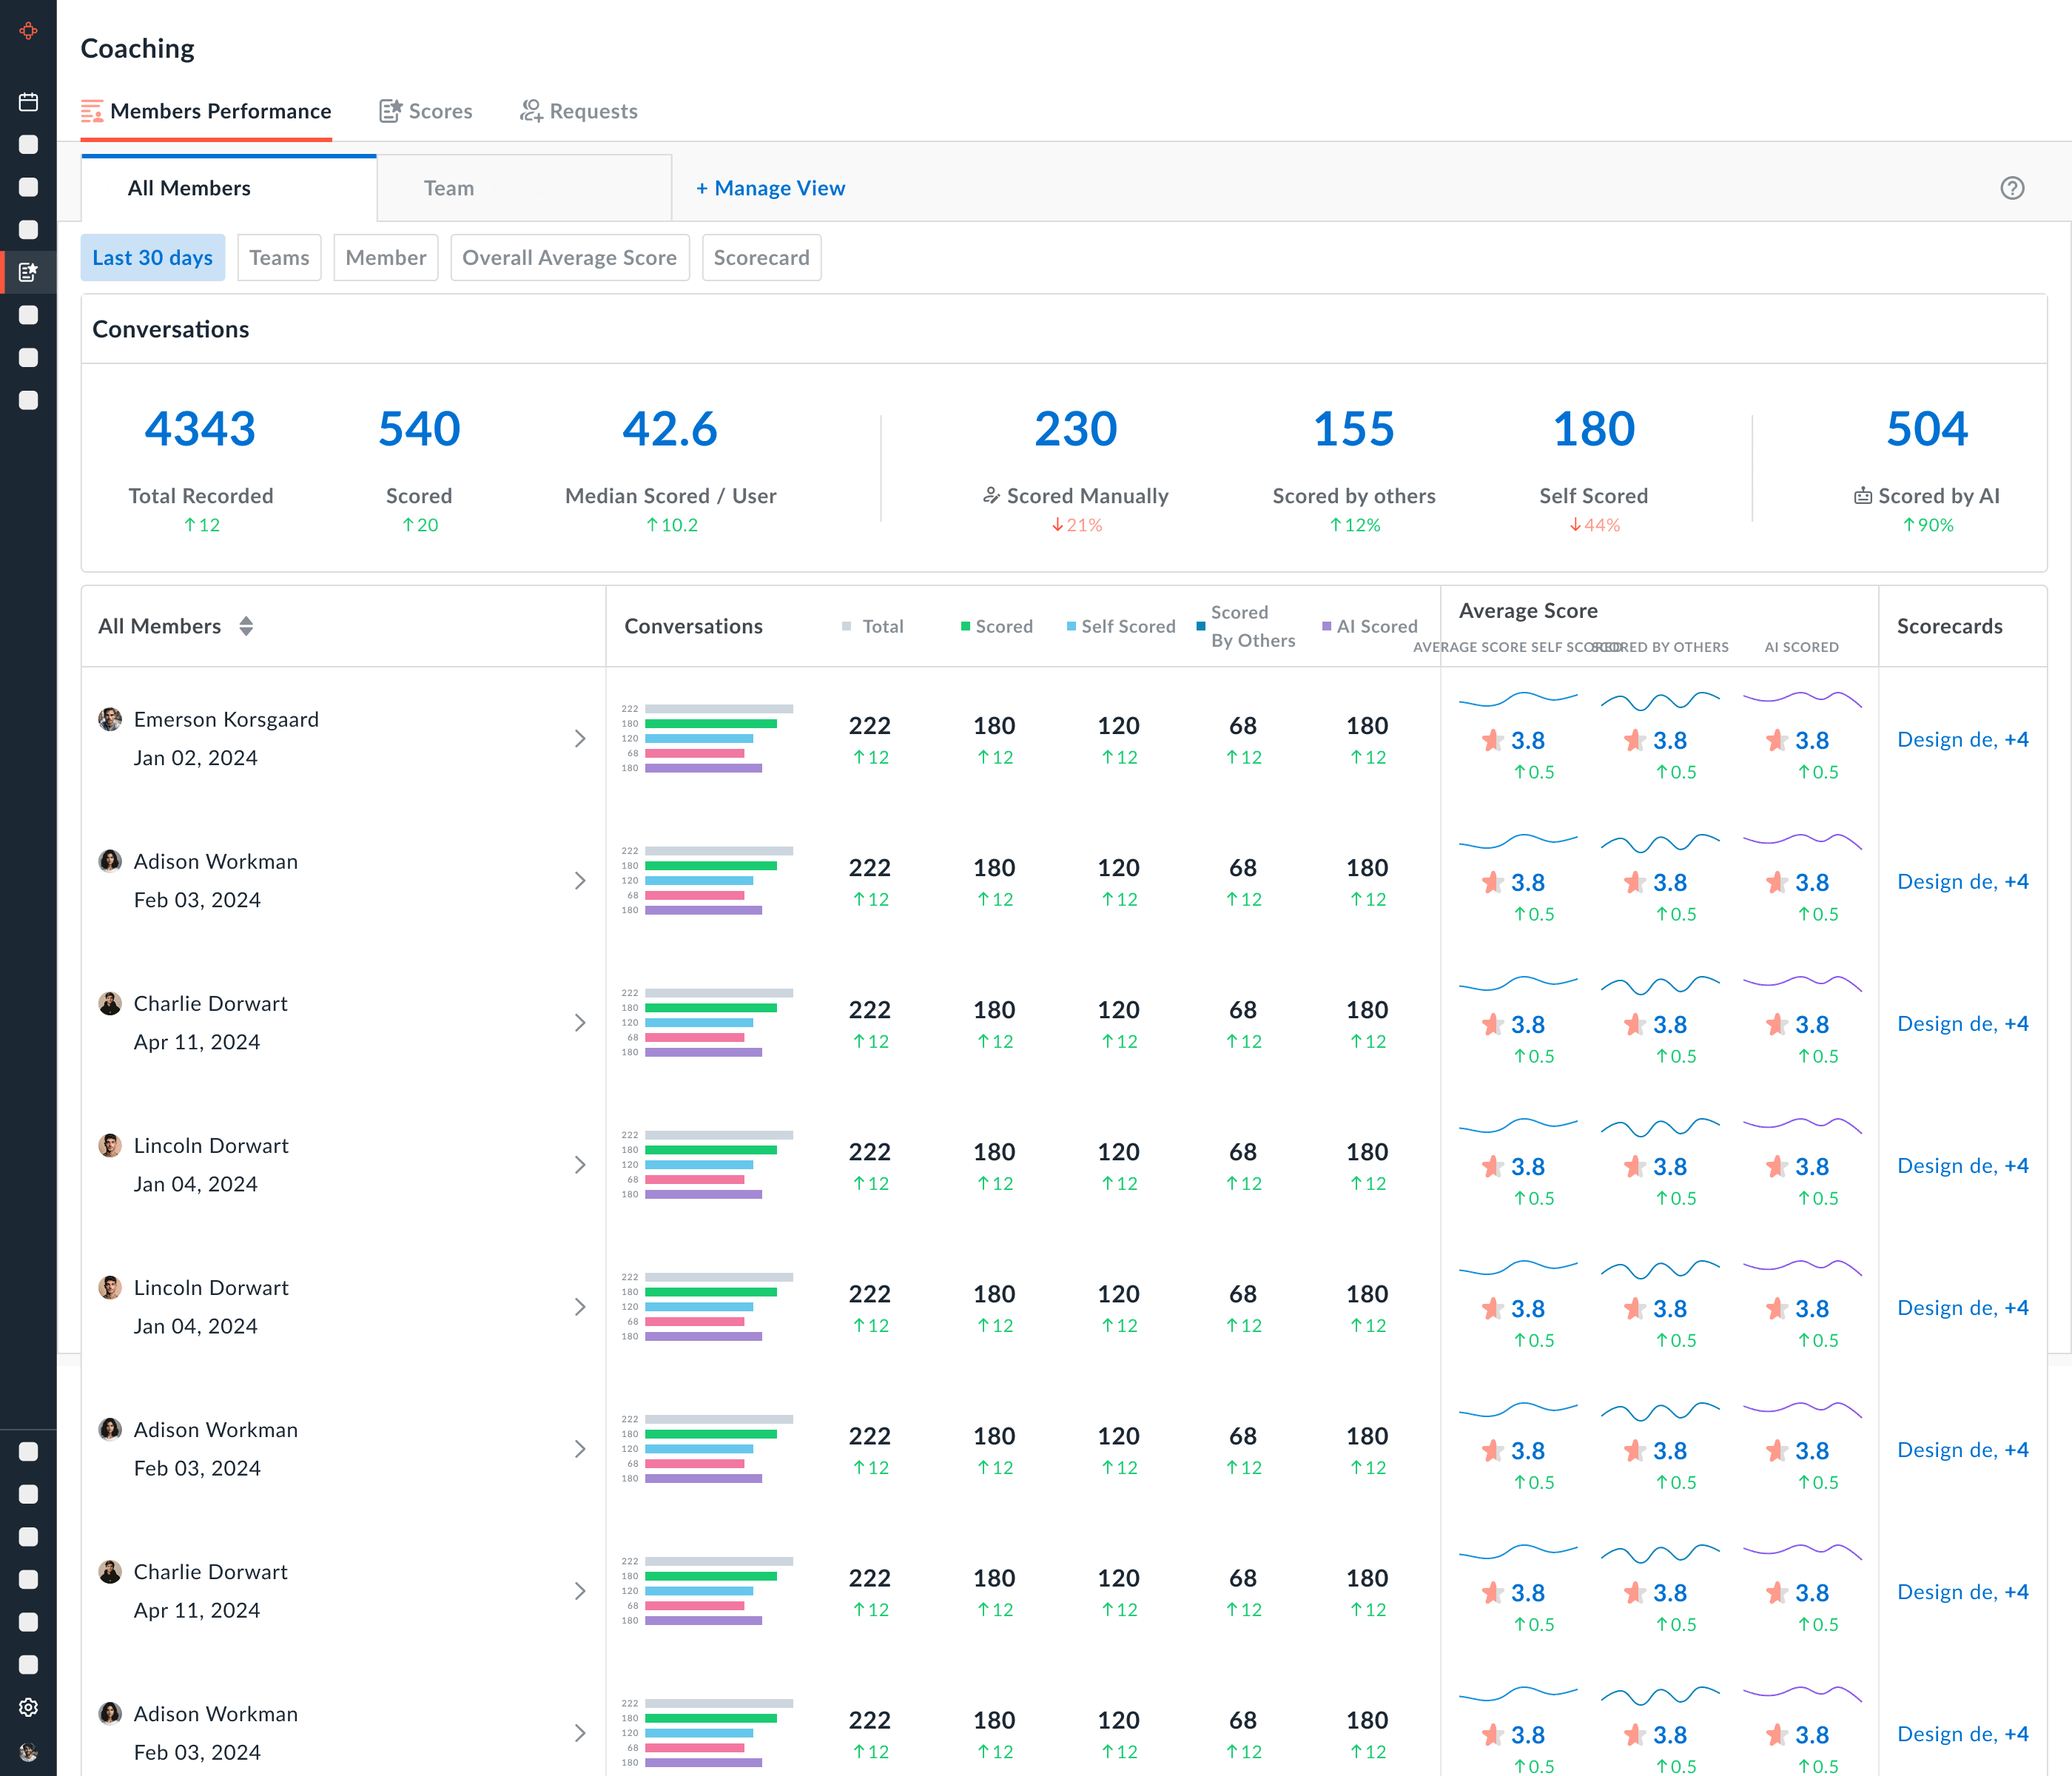This screenshot has width=2072, height=1776.
Task: Open settings gear in sidebar
Action: click(x=28, y=1707)
